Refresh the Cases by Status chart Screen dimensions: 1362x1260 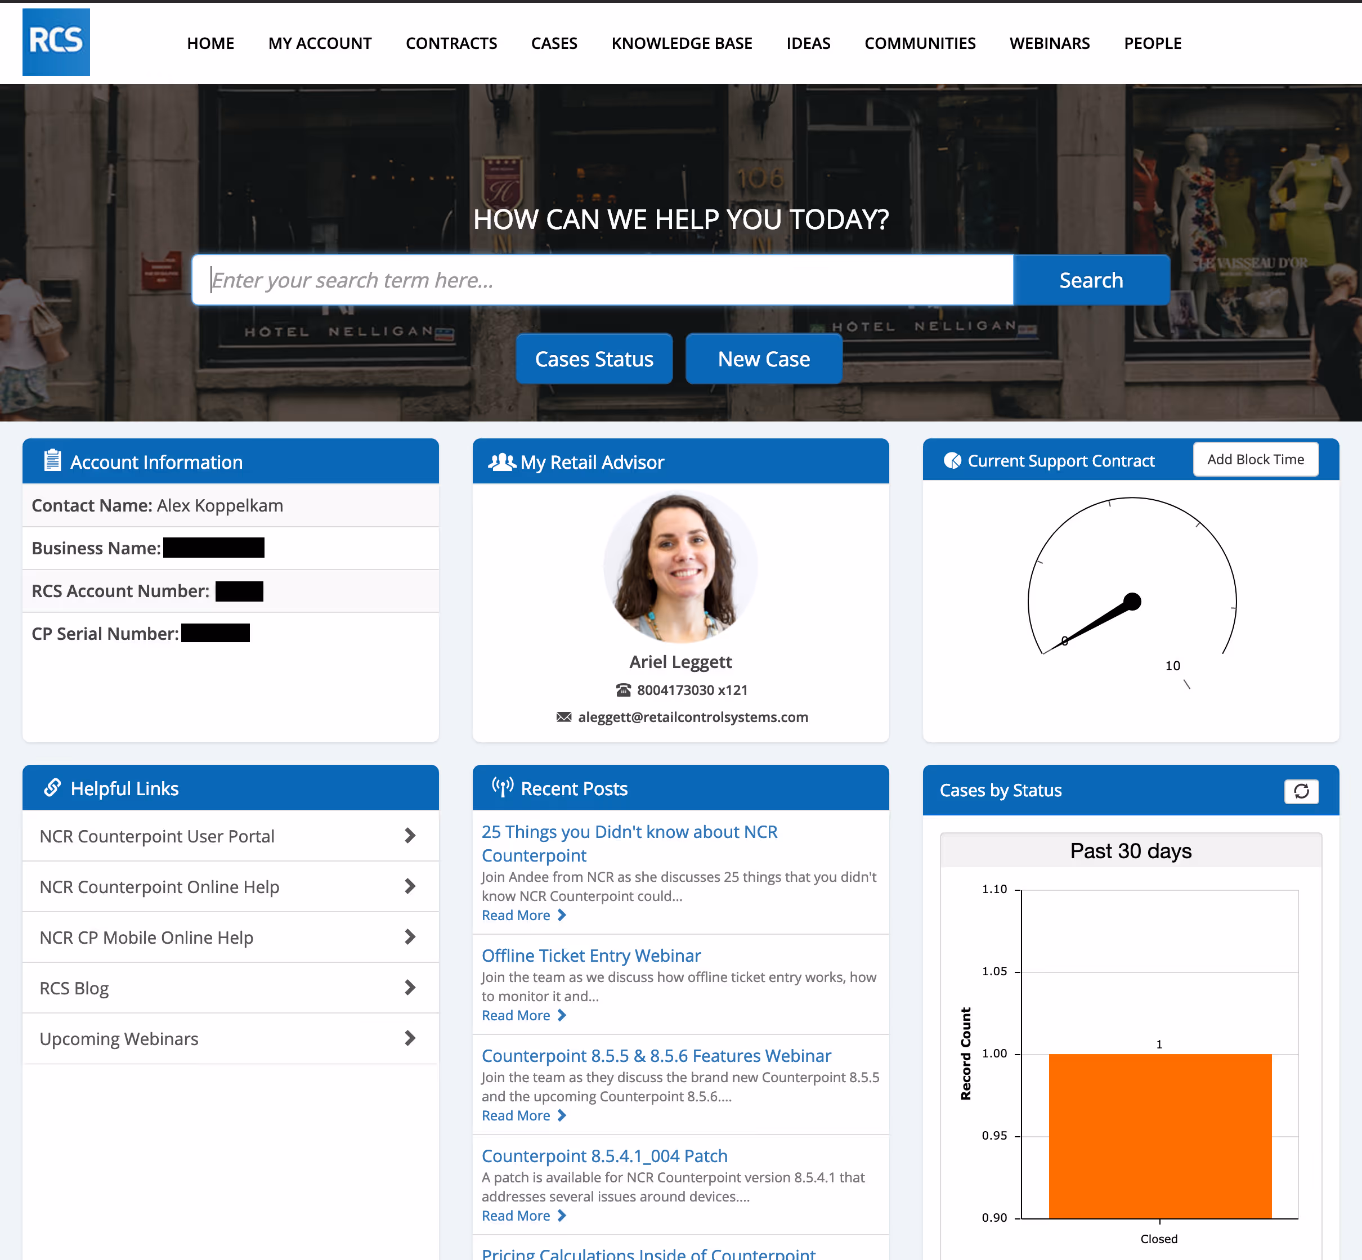[1301, 791]
